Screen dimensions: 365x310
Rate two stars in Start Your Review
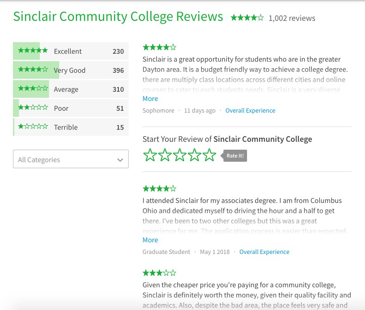[x=165, y=155]
